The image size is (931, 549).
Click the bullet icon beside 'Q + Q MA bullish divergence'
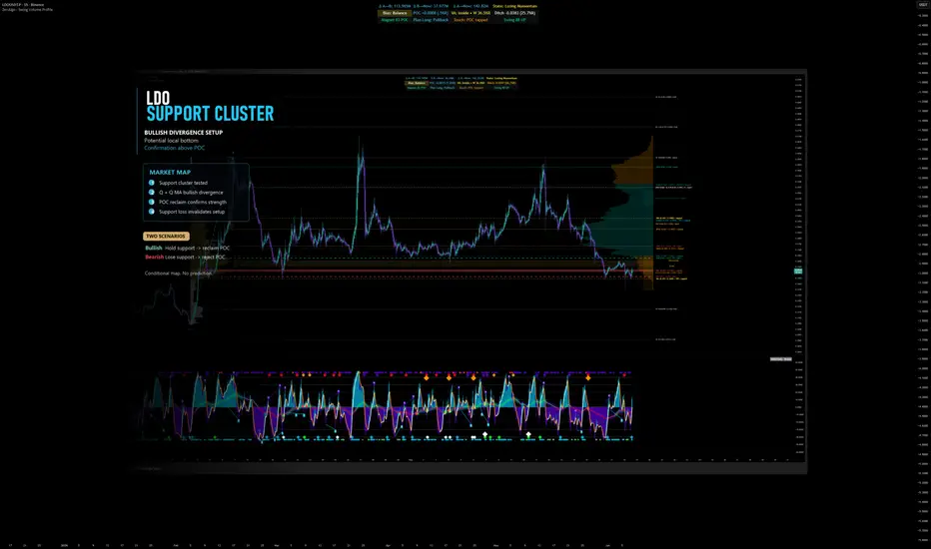152,193
